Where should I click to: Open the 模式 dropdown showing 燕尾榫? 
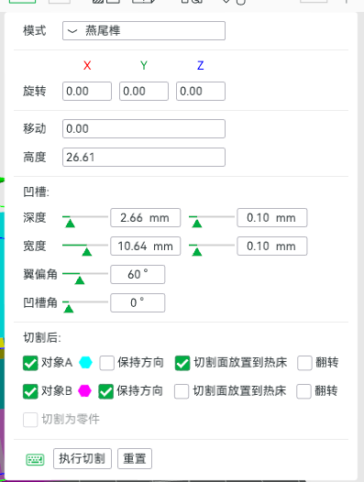(x=144, y=31)
